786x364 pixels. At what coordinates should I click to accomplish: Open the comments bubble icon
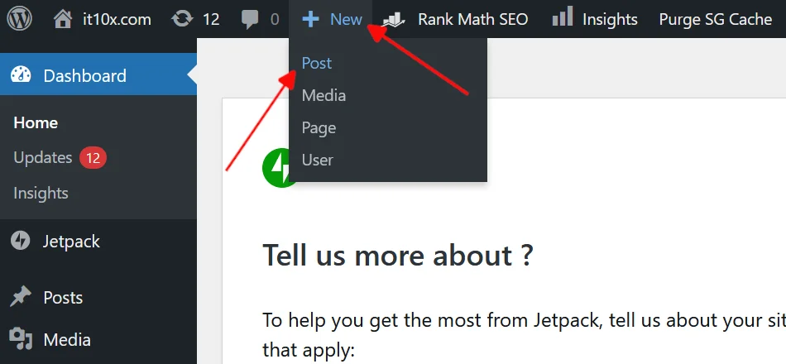250,19
